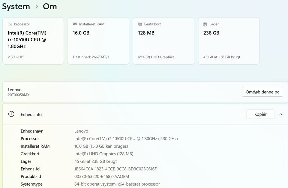Open the Processor summary card
Screen dimensions: 288x188
click(x=33, y=41)
